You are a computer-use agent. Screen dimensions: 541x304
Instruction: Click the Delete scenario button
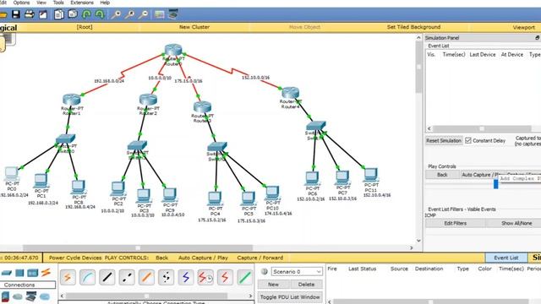(x=306, y=285)
